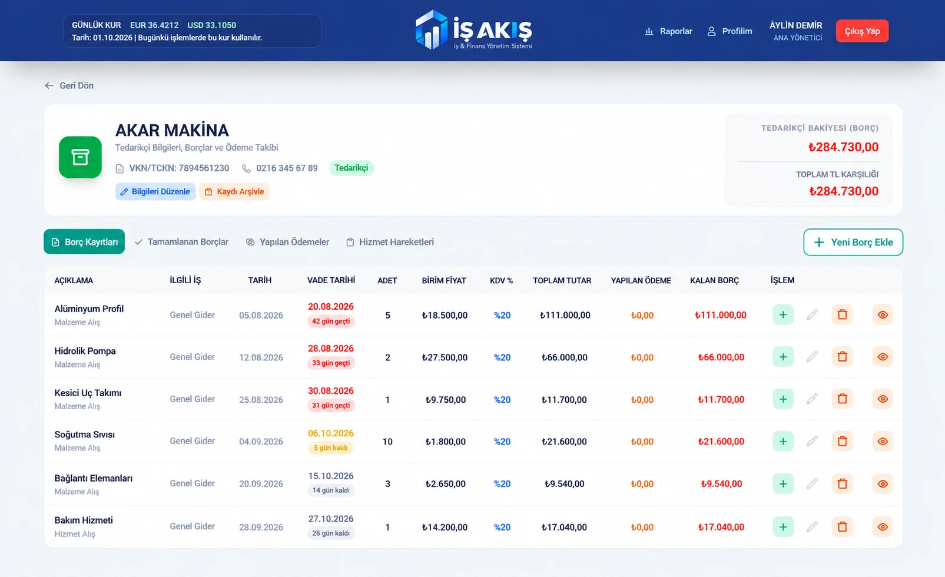Switch to Tamamlanan Borçlar tab

pos(181,242)
